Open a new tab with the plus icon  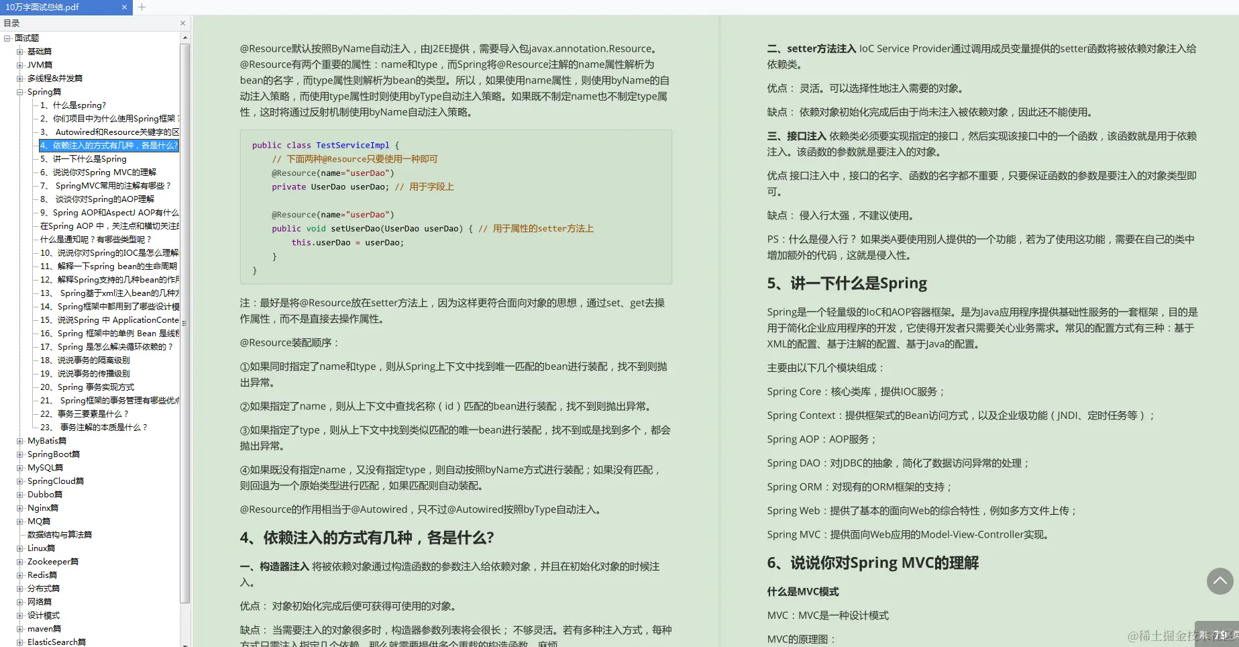coord(142,7)
